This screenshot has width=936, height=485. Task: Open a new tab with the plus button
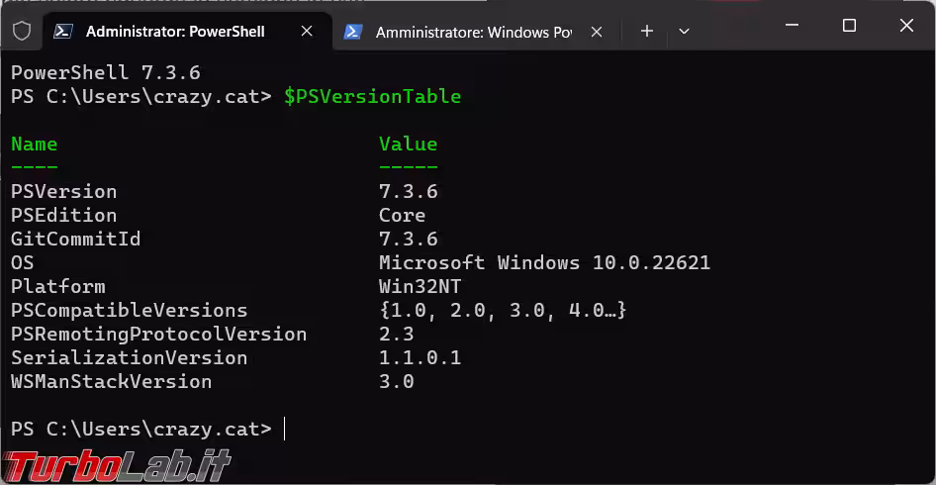click(647, 31)
